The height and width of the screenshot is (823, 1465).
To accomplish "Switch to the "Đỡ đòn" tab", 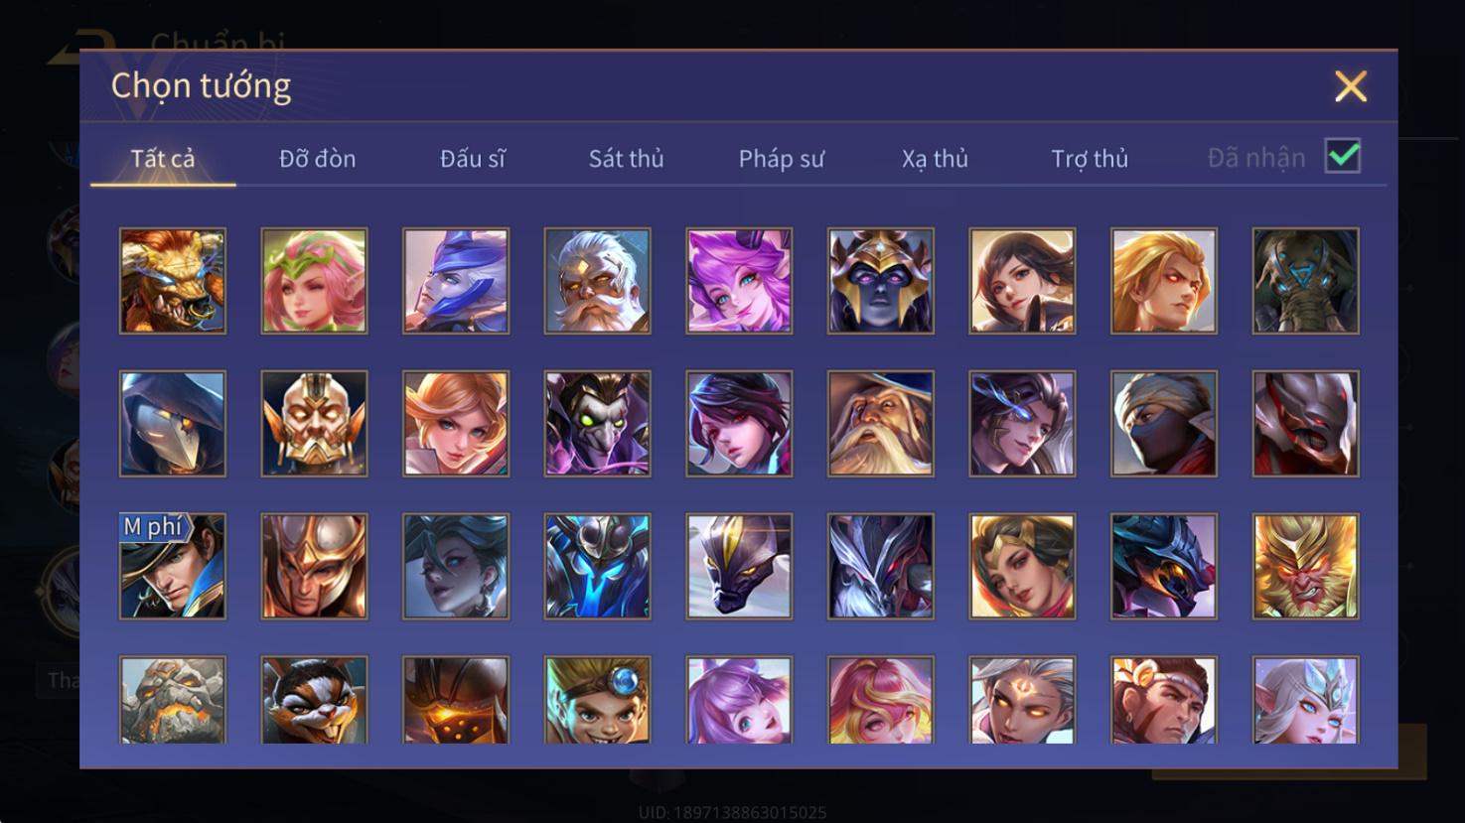I will click(317, 159).
